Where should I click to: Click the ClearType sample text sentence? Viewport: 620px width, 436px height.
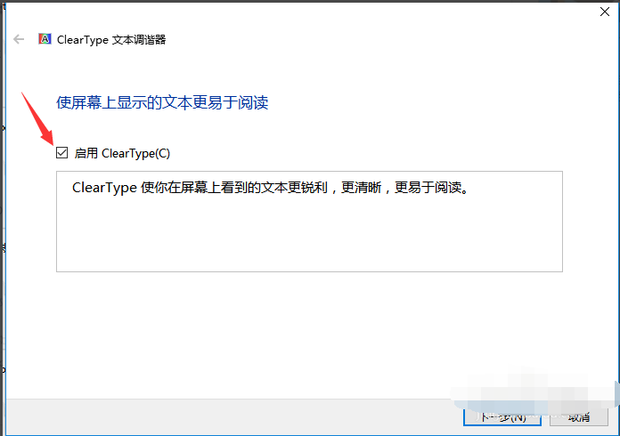click(269, 189)
